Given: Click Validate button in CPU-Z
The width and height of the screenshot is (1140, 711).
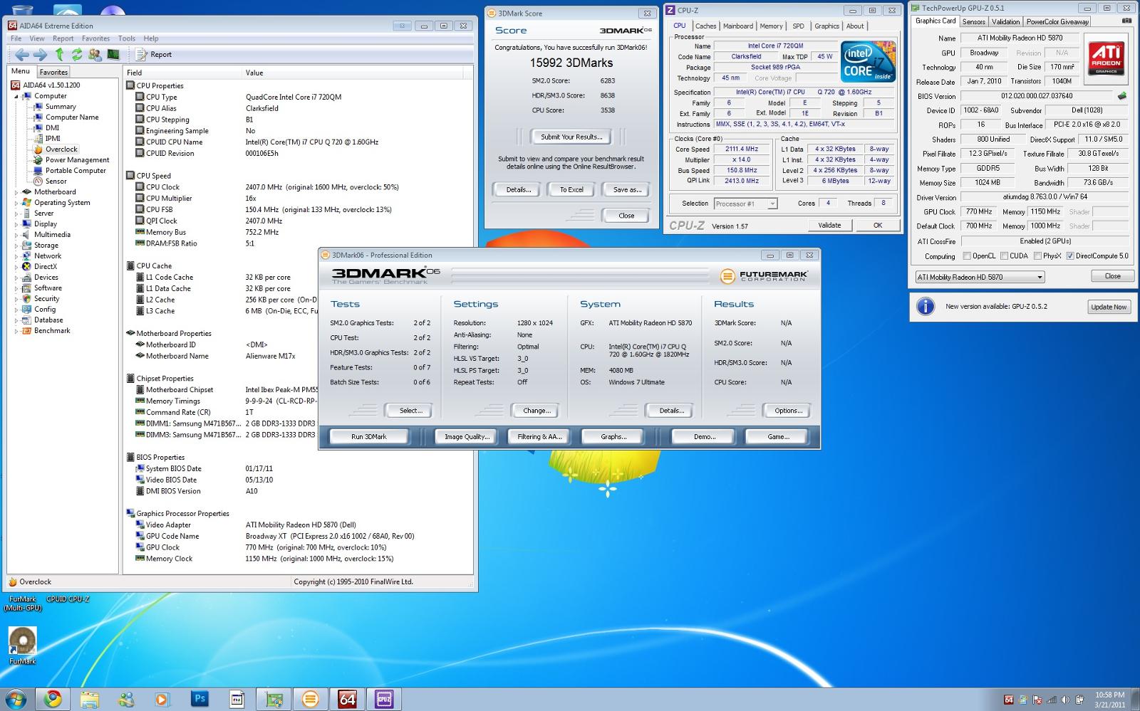Looking at the screenshot, I should [x=829, y=226].
